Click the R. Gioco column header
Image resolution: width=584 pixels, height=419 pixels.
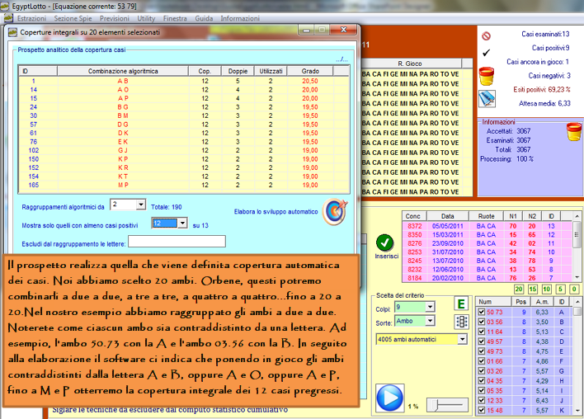[410, 64]
